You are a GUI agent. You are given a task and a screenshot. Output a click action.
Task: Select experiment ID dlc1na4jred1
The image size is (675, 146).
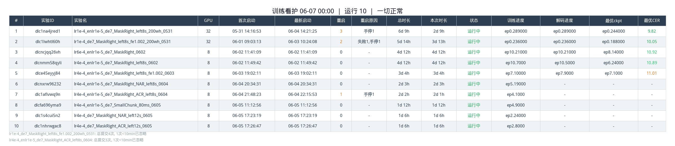48,31
